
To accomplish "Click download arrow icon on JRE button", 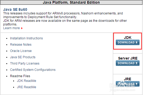I will click(136, 84).
